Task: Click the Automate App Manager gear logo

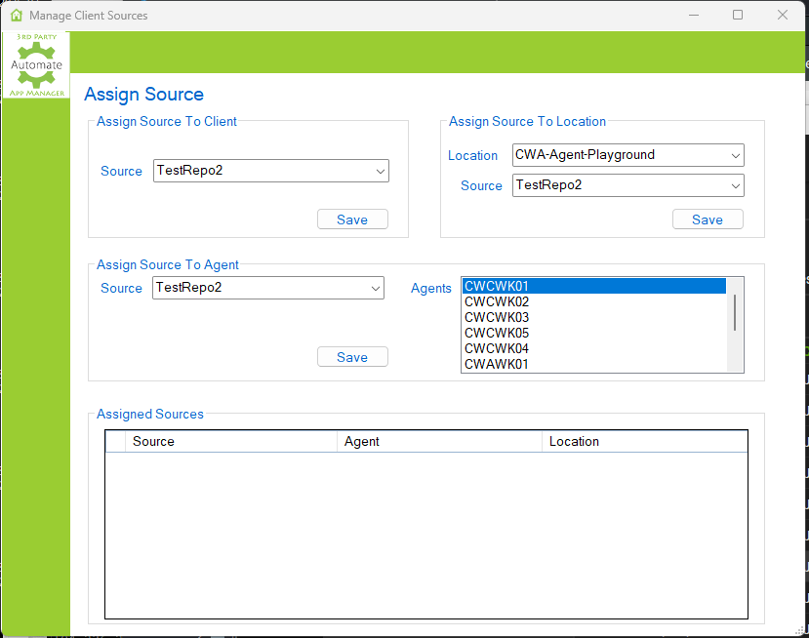Action: pos(35,64)
